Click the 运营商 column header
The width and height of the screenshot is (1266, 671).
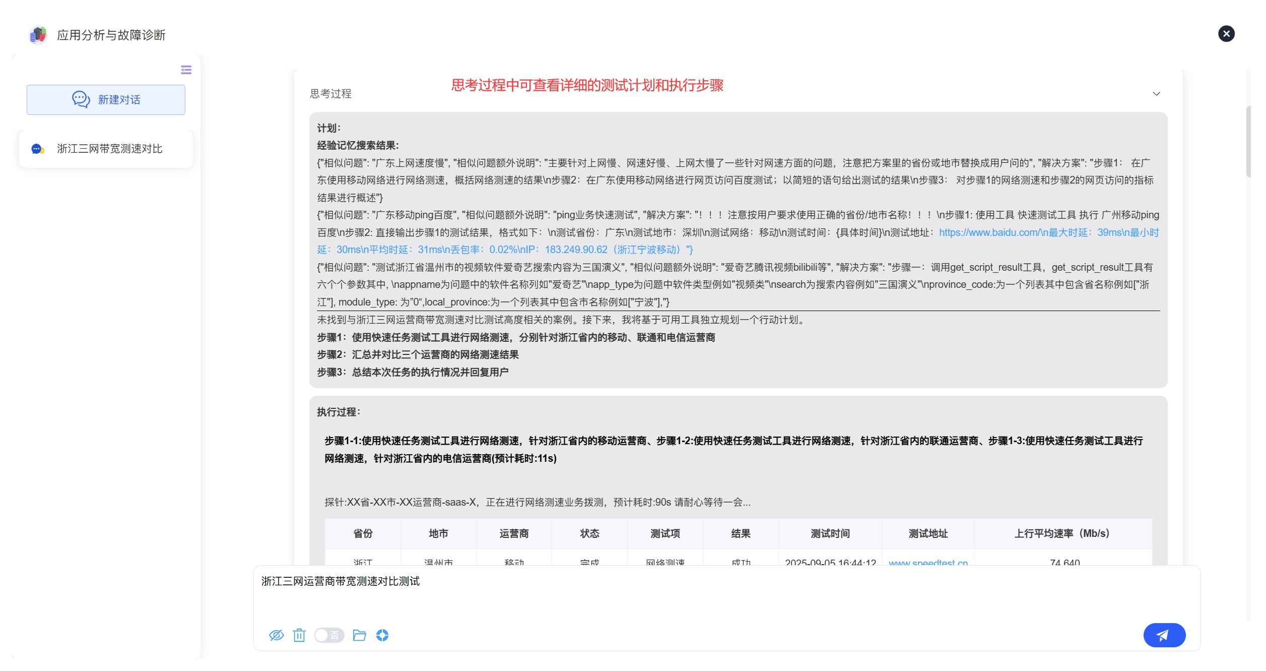click(514, 533)
